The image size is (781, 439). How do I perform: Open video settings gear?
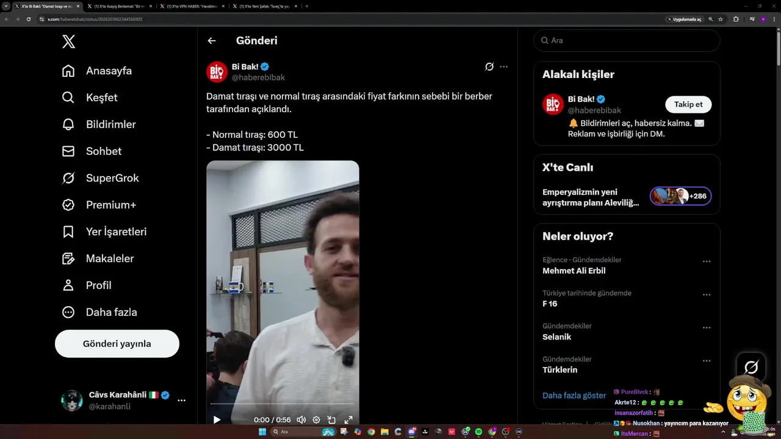tap(316, 419)
